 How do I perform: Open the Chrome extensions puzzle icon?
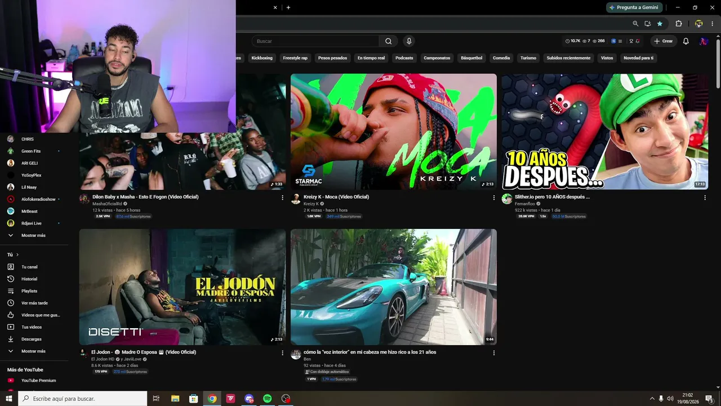pos(679,24)
